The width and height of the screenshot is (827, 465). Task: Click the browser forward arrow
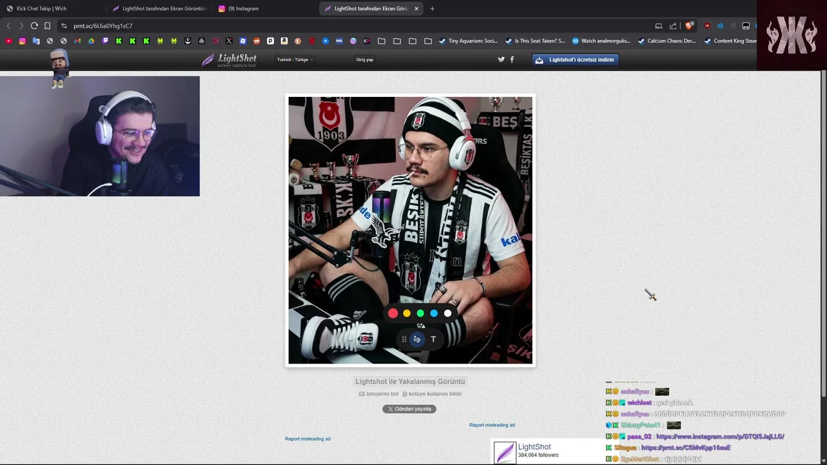pyautogui.click(x=21, y=26)
